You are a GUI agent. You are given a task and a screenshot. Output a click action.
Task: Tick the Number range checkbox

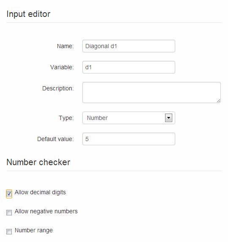pos(9,231)
